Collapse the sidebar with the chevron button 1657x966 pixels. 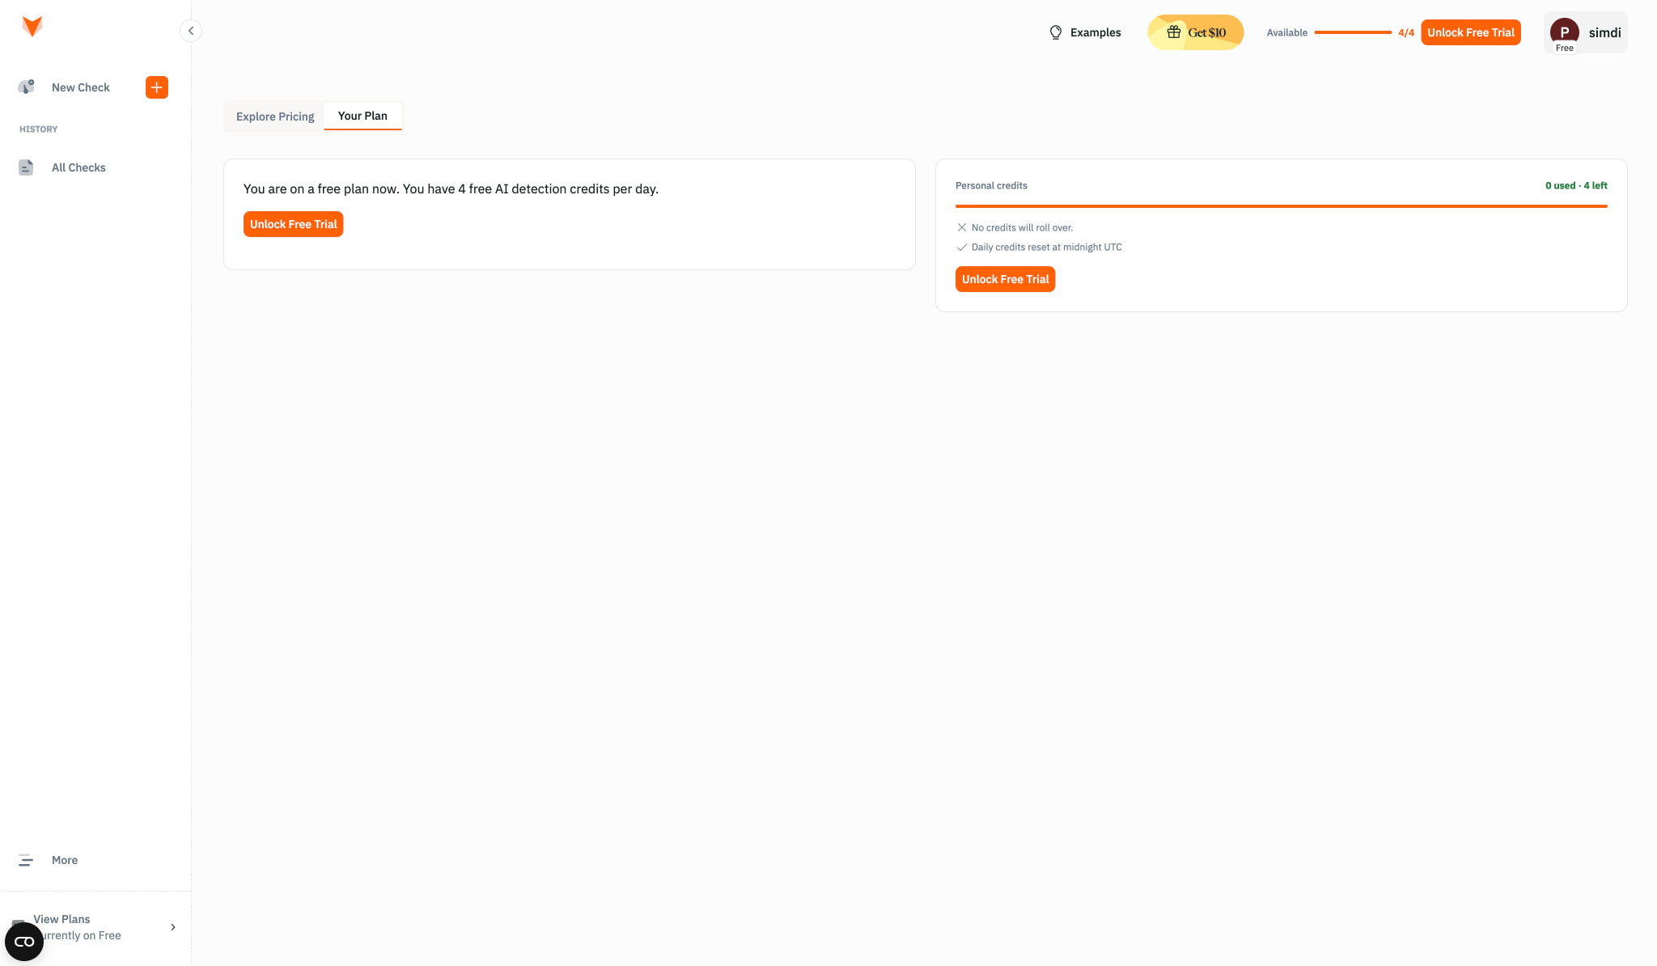(191, 31)
